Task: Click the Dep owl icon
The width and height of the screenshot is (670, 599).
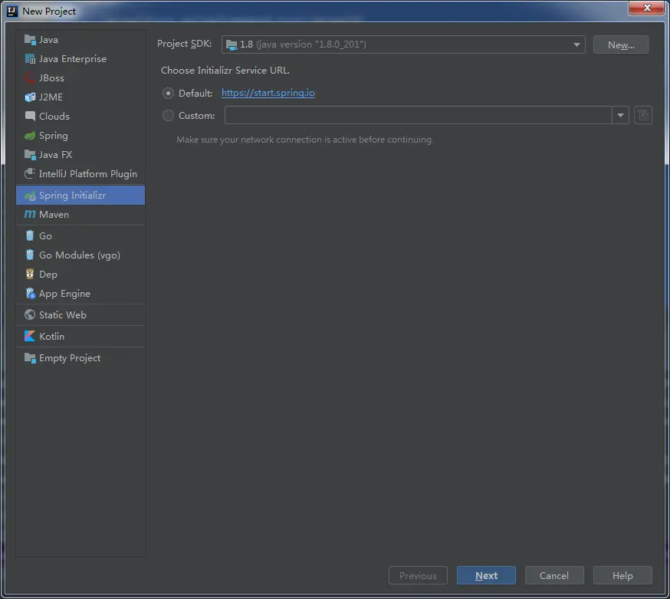Action: point(30,274)
